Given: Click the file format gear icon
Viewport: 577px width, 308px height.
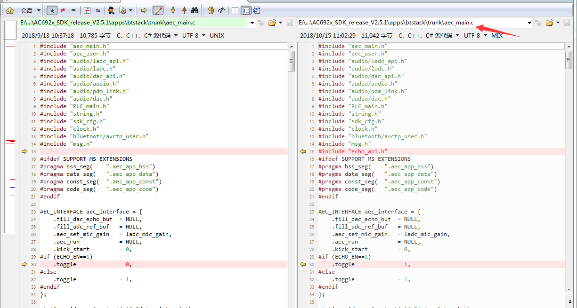Looking at the screenshot, I should pos(123,10).
